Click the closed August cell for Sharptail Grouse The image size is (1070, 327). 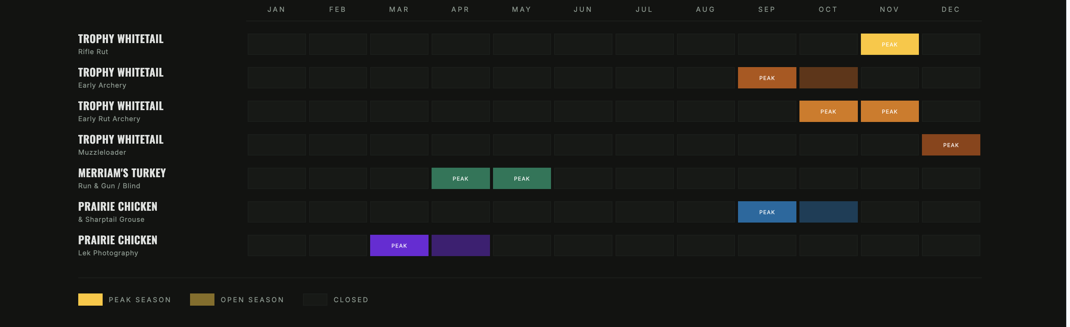(706, 212)
